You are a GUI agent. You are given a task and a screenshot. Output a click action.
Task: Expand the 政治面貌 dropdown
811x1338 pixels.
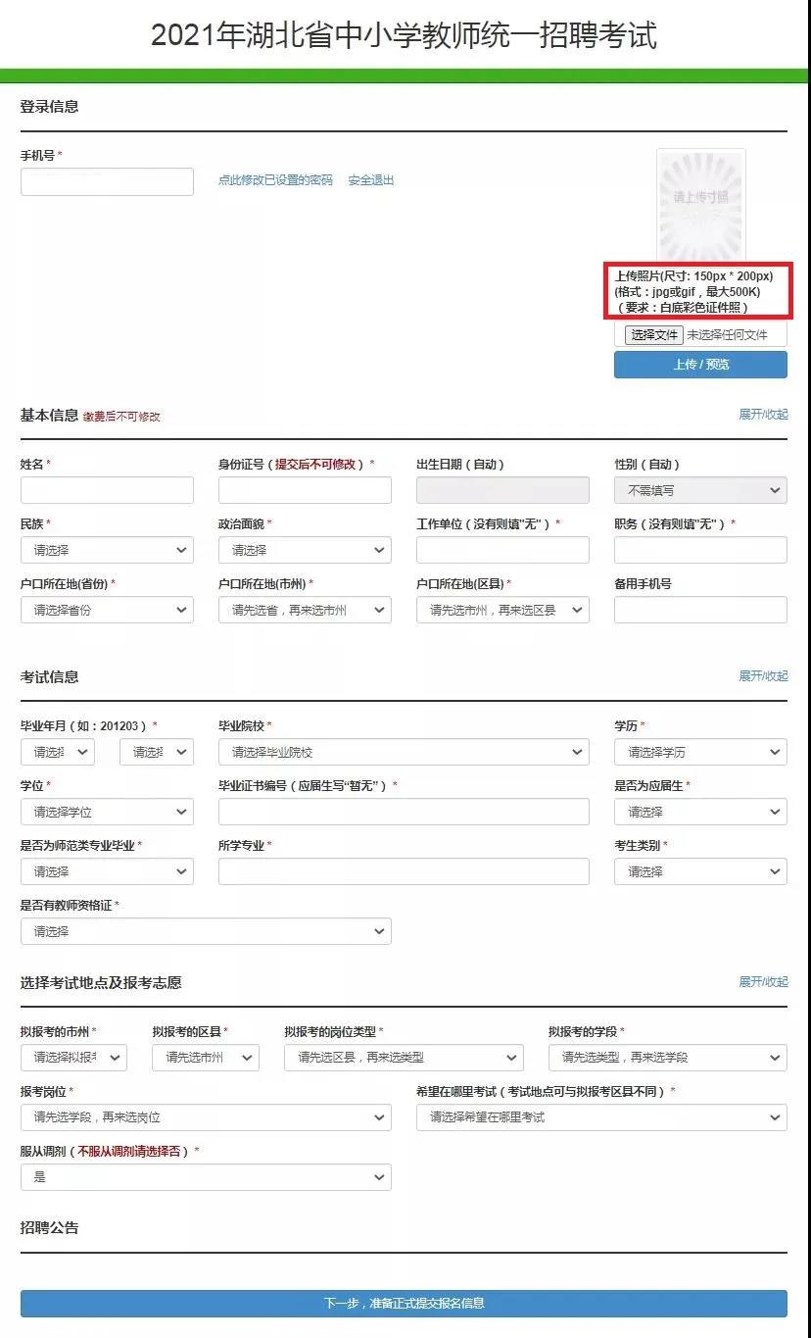[305, 550]
